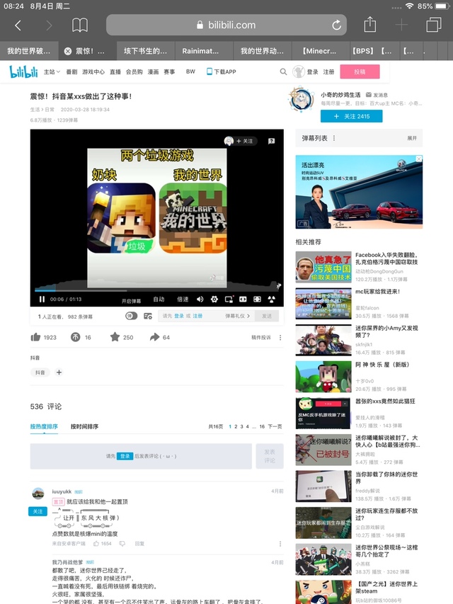The width and height of the screenshot is (453, 604).
Task: Open Safari tab overview icon
Action: pos(433,25)
